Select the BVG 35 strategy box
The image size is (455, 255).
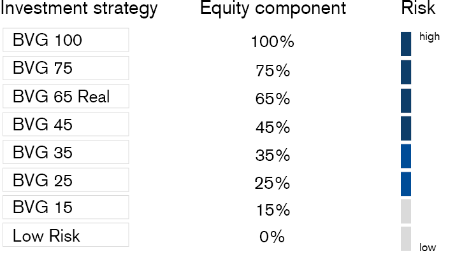[66, 152]
